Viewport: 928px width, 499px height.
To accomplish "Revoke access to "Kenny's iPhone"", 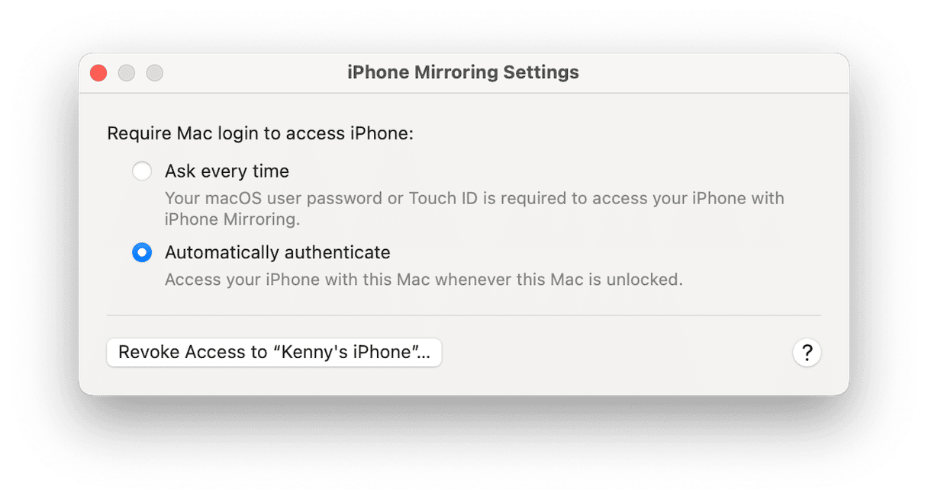I will click(274, 353).
